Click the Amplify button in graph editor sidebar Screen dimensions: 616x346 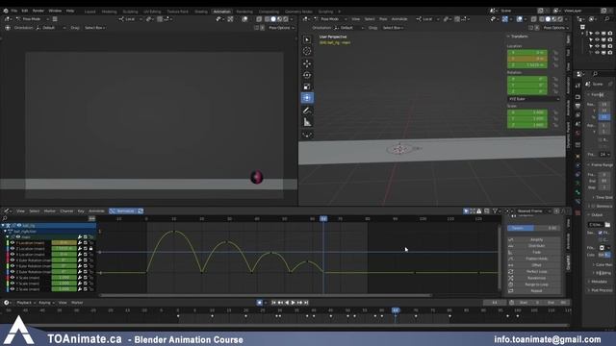(533, 239)
